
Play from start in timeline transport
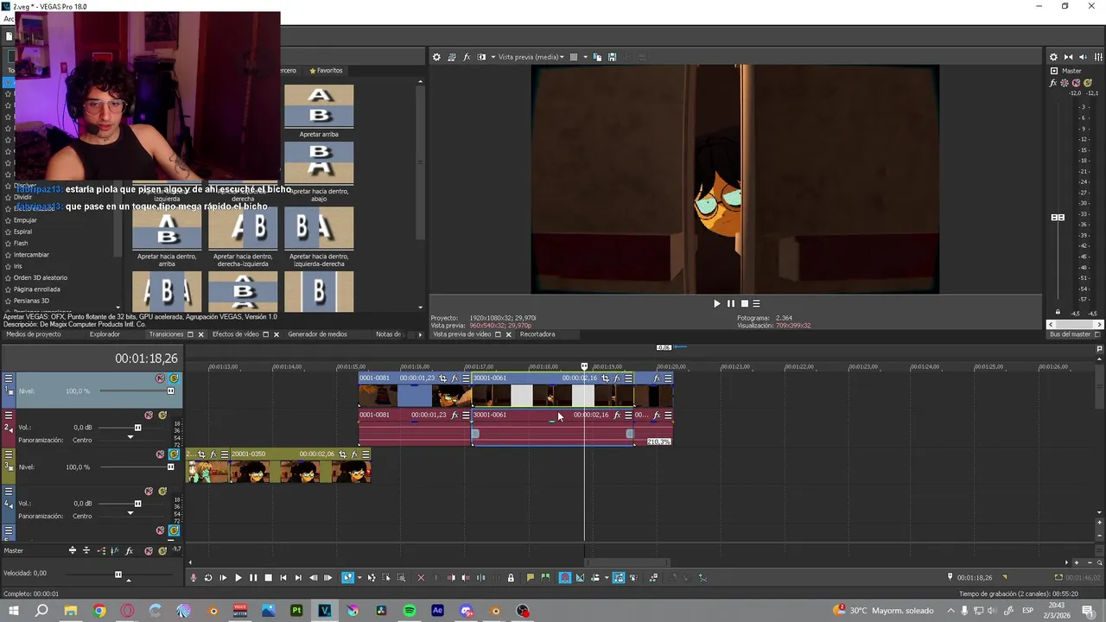click(x=223, y=578)
